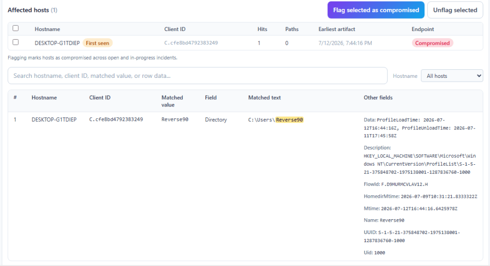Image resolution: width=490 pixels, height=266 pixels.
Task: Click the Uid: 1000 field
Action: click(374, 253)
